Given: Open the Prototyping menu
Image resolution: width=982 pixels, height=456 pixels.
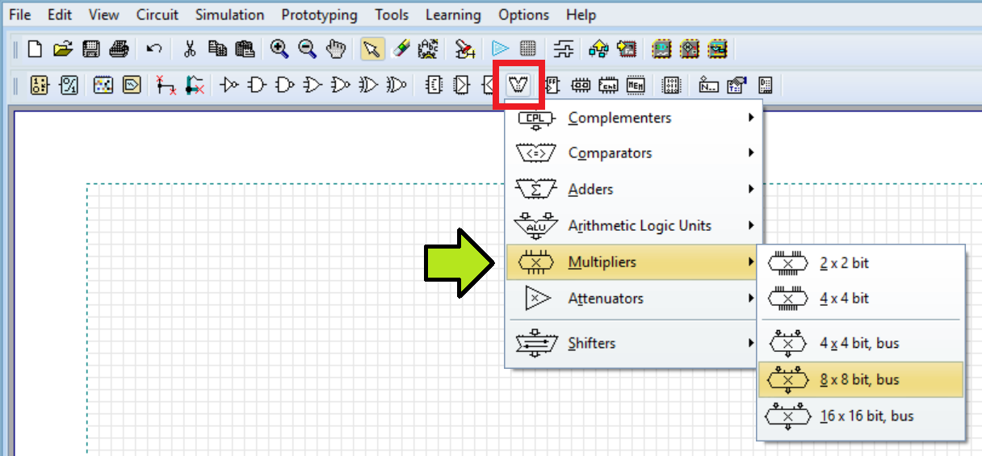Looking at the screenshot, I should [x=320, y=15].
